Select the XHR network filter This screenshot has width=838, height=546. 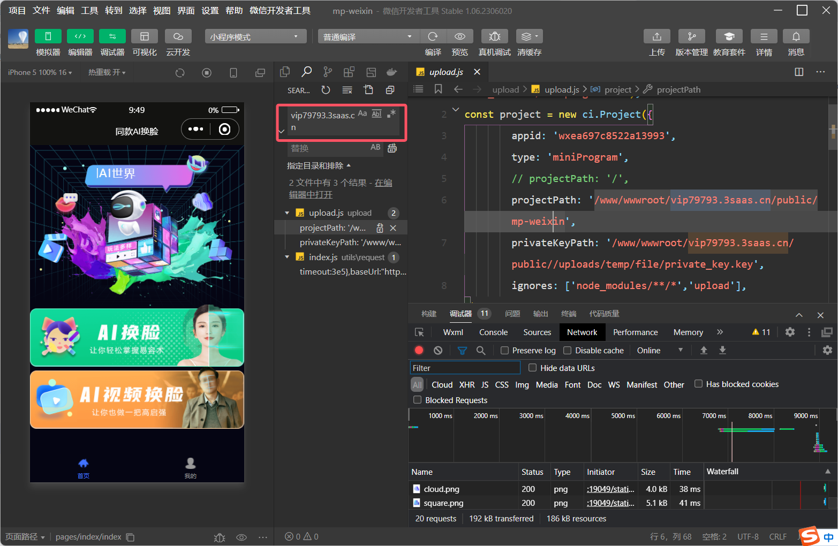tap(466, 385)
